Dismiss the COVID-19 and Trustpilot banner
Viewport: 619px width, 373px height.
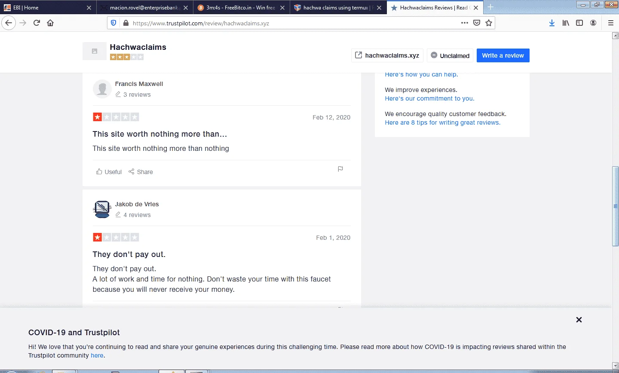point(579,320)
